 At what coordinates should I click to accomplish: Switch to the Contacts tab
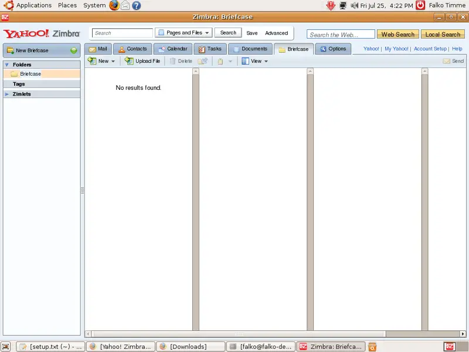point(133,49)
